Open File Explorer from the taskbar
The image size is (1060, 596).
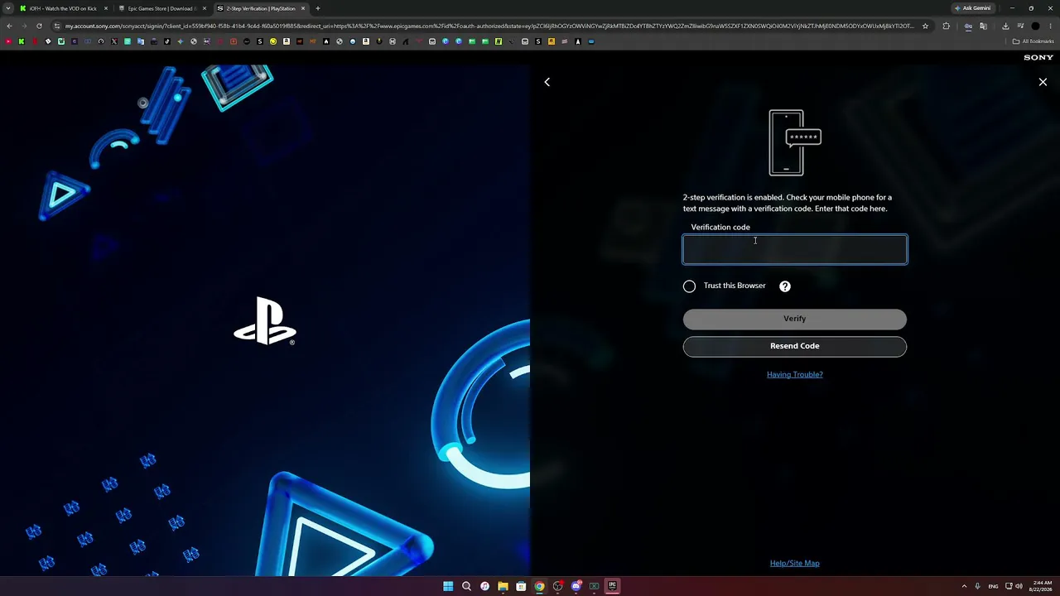[x=503, y=586]
